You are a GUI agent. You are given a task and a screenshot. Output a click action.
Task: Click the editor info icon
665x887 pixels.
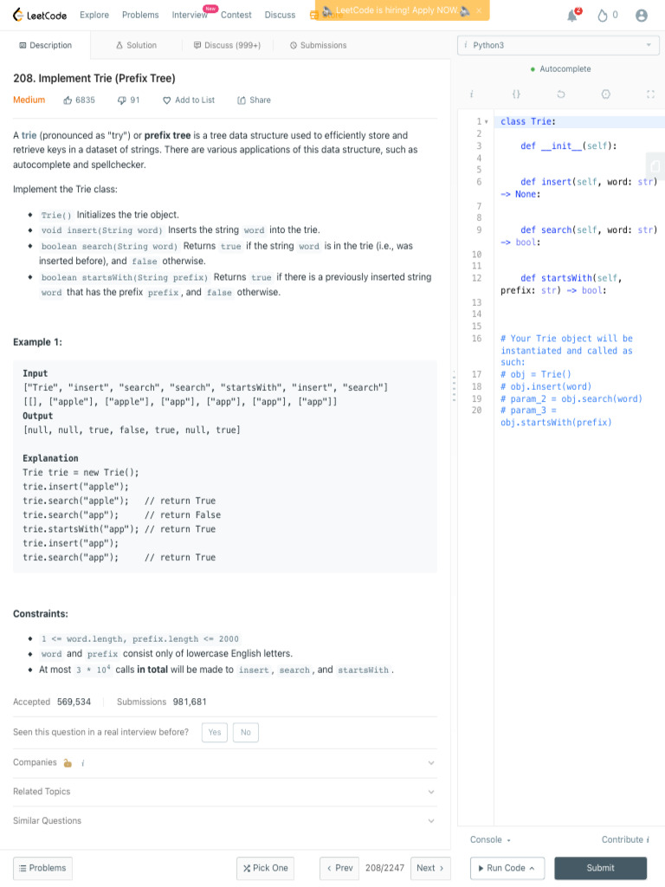coord(471,94)
